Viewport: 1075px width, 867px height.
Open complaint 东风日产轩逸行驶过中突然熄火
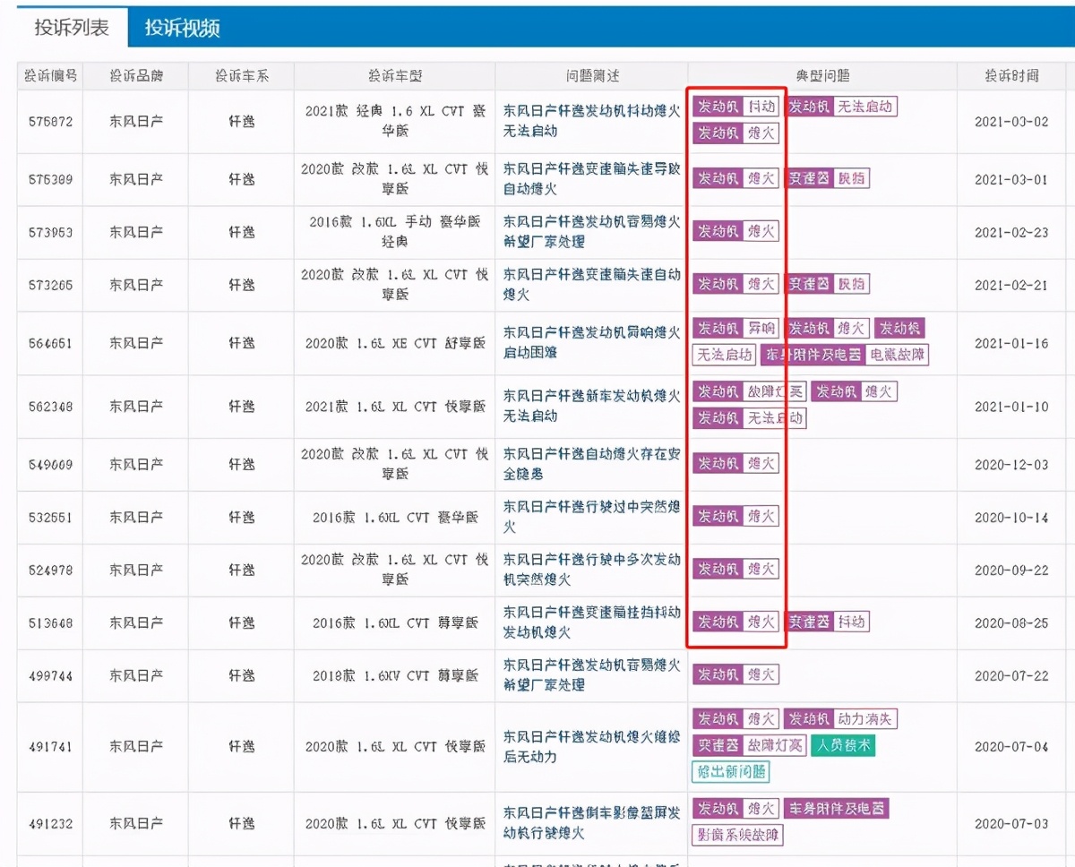pyautogui.click(x=592, y=517)
